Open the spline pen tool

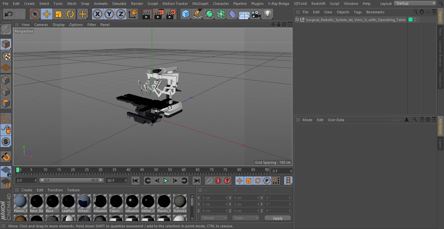197,14
